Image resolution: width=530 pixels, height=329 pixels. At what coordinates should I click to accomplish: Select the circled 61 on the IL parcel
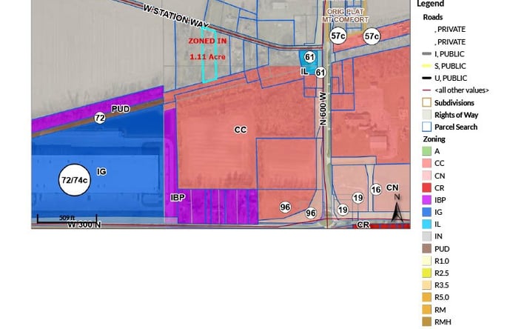(x=309, y=57)
